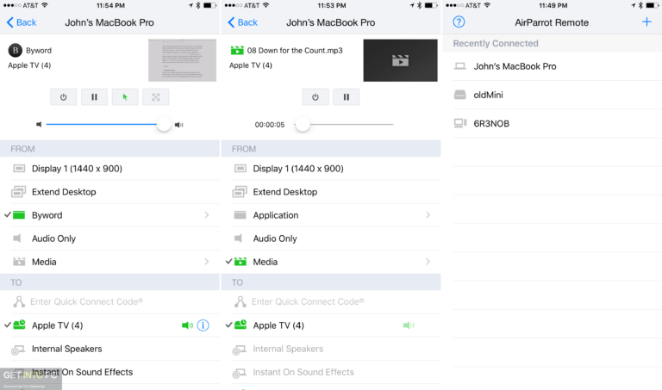
Task: Select dimmed Instant On Sound Effects row
Action: (331, 372)
